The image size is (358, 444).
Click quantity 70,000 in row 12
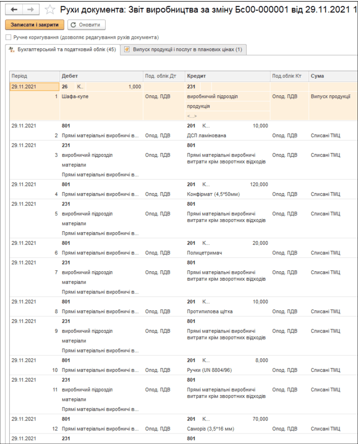pyautogui.click(x=260, y=419)
